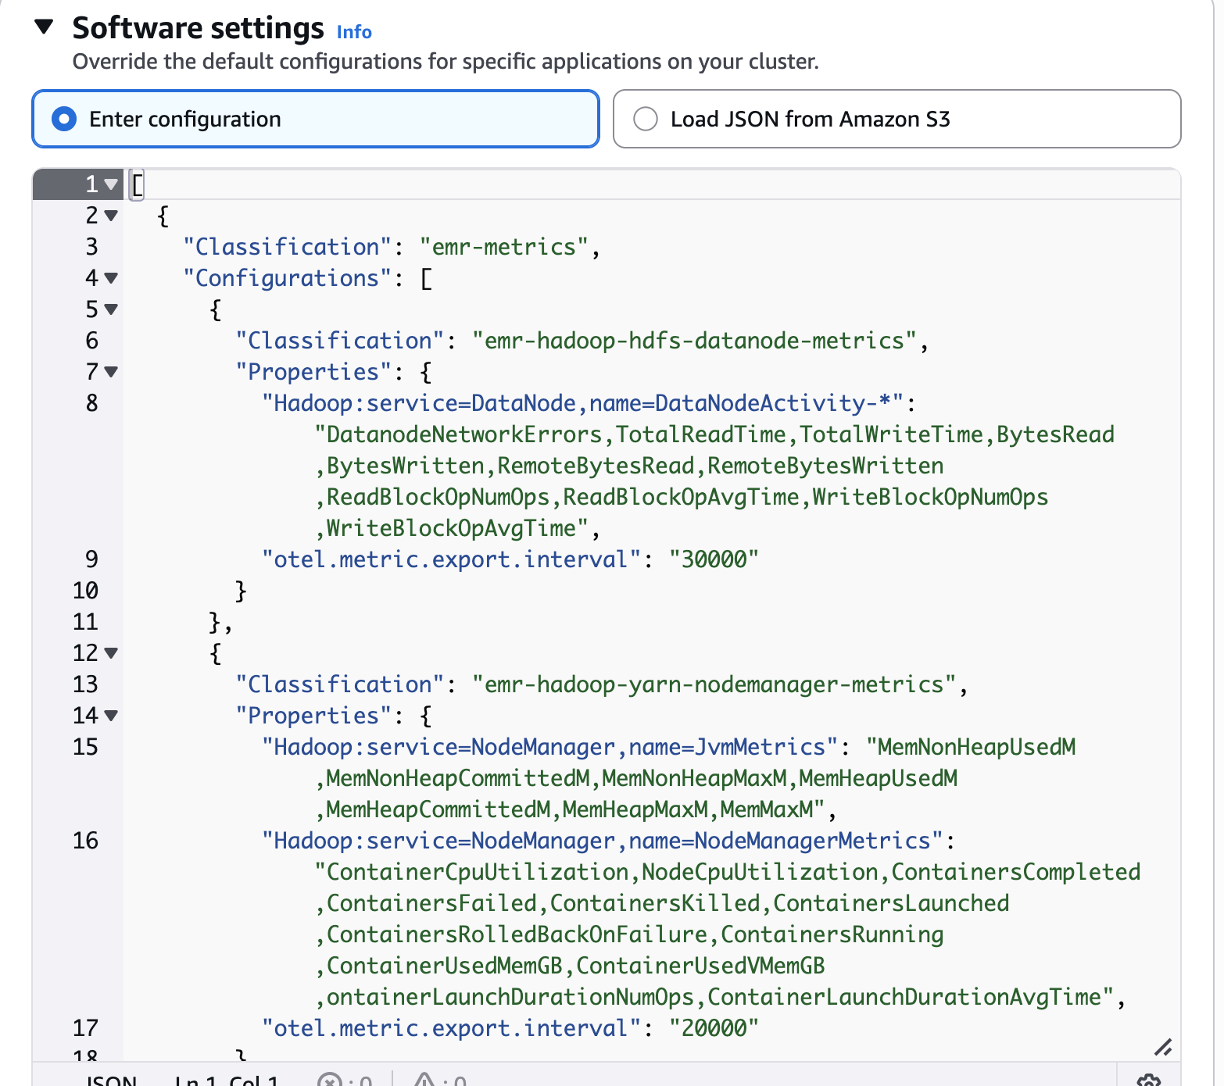Collapse the JSON array fold on line 1
This screenshot has height=1086, width=1224.
[109, 185]
